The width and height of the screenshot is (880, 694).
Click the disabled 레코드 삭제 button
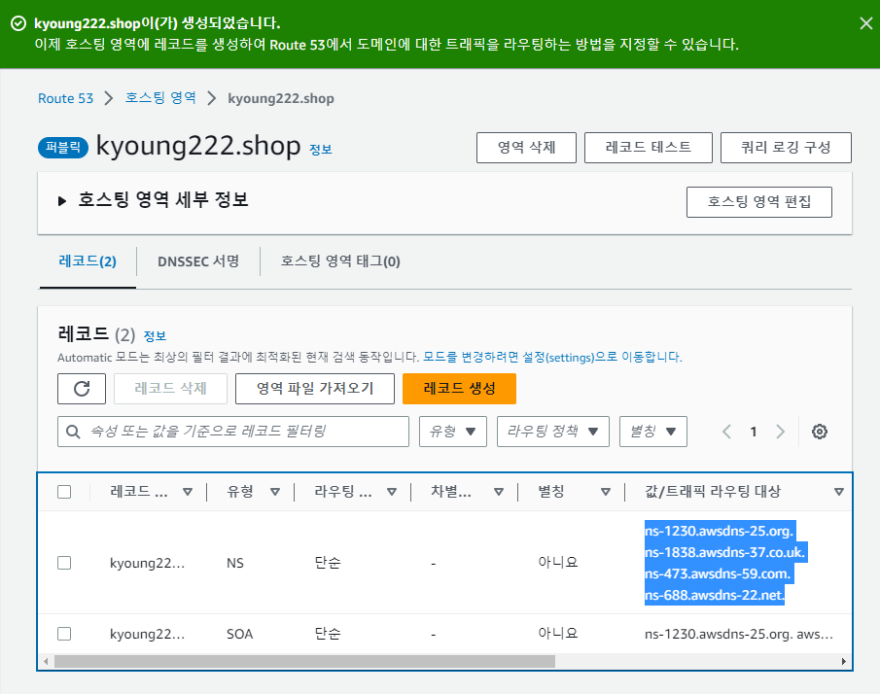170,389
